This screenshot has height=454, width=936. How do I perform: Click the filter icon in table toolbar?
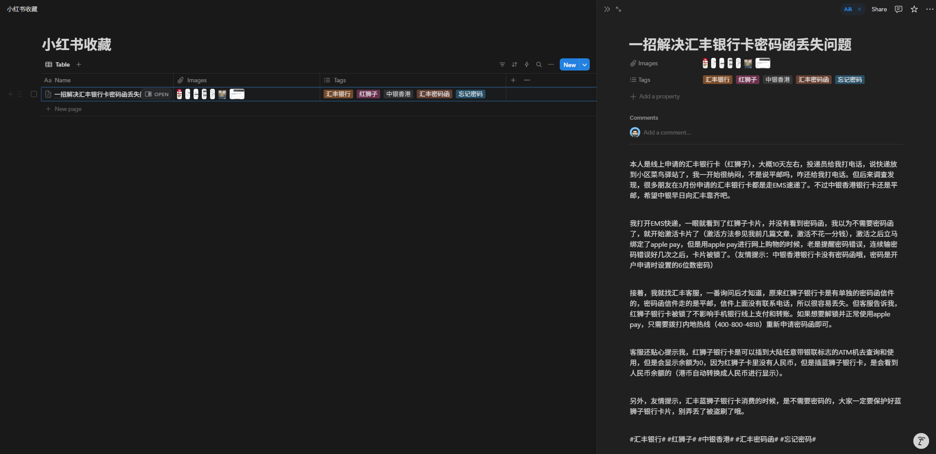[502, 64]
